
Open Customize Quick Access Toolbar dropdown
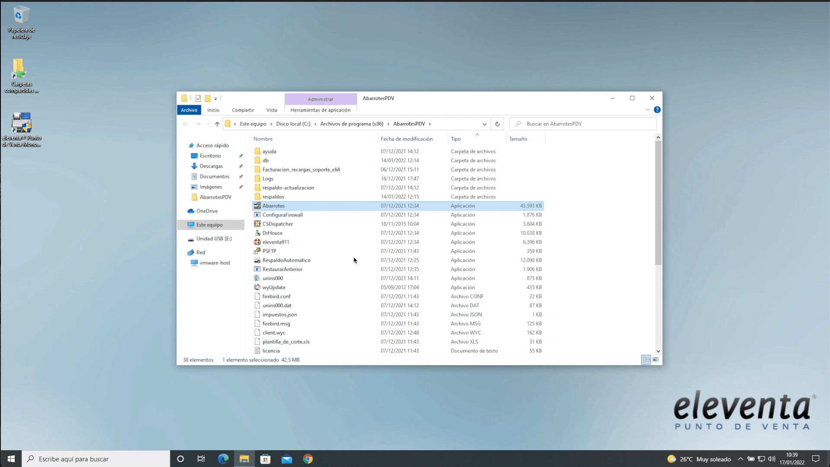[x=216, y=98]
